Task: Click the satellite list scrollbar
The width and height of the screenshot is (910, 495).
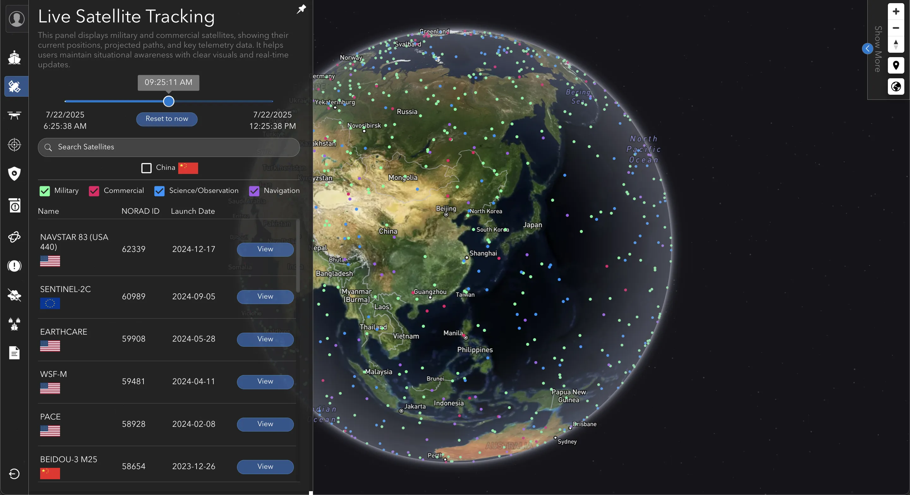Action: pyautogui.click(x=298, y=256)
